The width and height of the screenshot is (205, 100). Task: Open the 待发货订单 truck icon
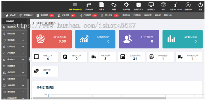[x=94, y=57]
